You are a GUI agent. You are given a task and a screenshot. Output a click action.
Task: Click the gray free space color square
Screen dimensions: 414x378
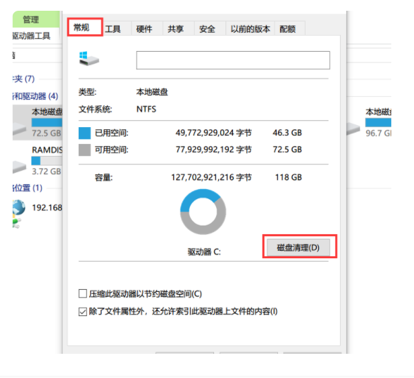85,150
